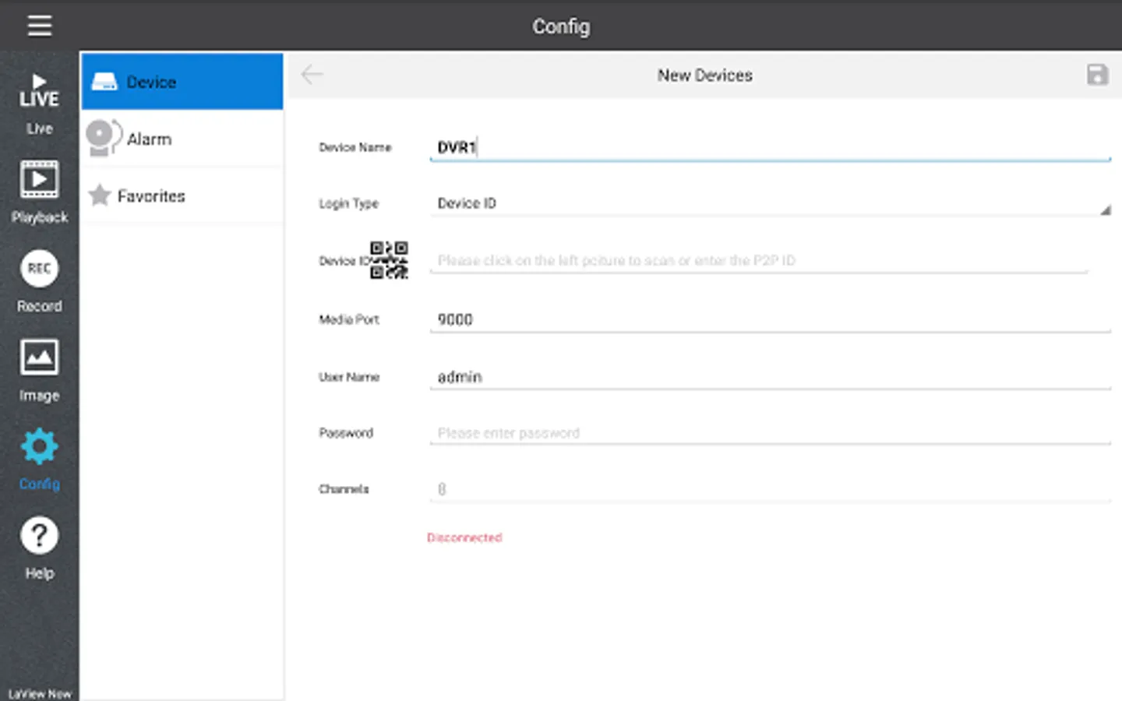1122x701 pixels.
Task: Save the new device with the floppy icon
Action: [x=1097, y=75]
